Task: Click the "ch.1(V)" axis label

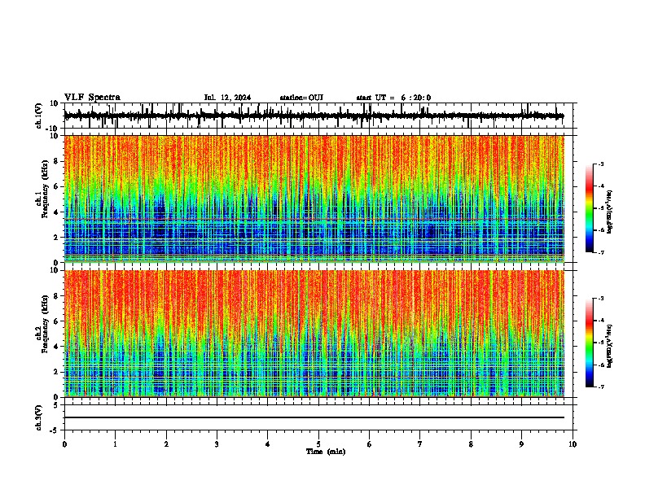Action: point(39,116)
